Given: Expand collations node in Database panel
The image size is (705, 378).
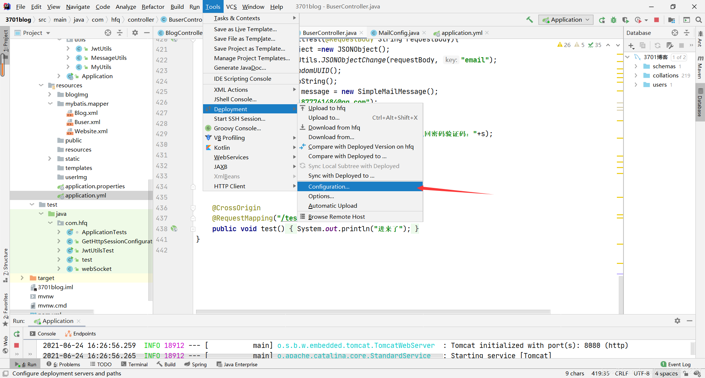Looking at the screenshot, I should pos(636,75).
